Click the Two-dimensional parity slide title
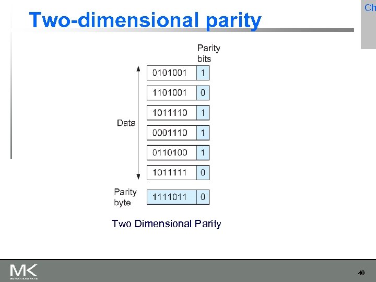This screenshot has width=376, height=282. click(145, 20)
